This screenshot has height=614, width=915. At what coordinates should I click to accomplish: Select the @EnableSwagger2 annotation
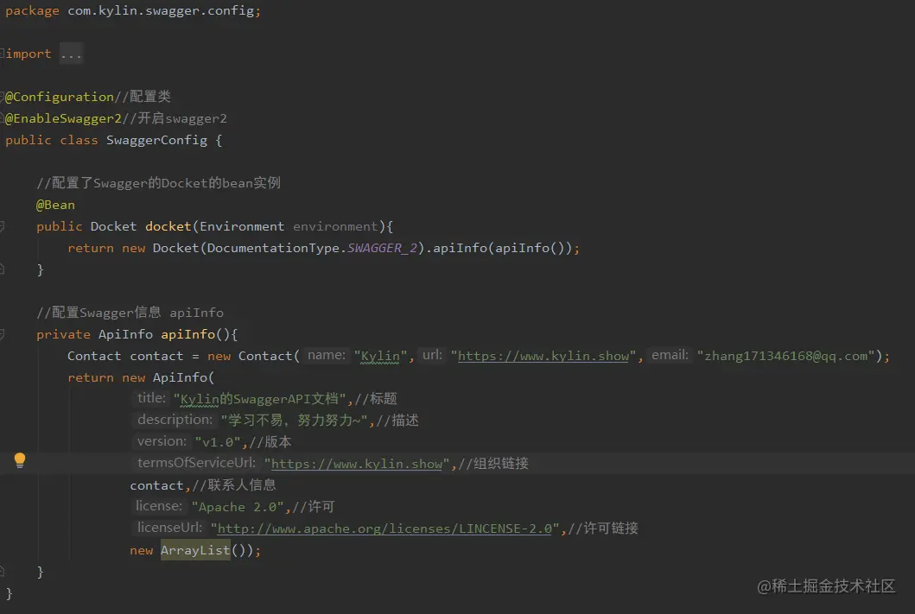pos(63,118)
